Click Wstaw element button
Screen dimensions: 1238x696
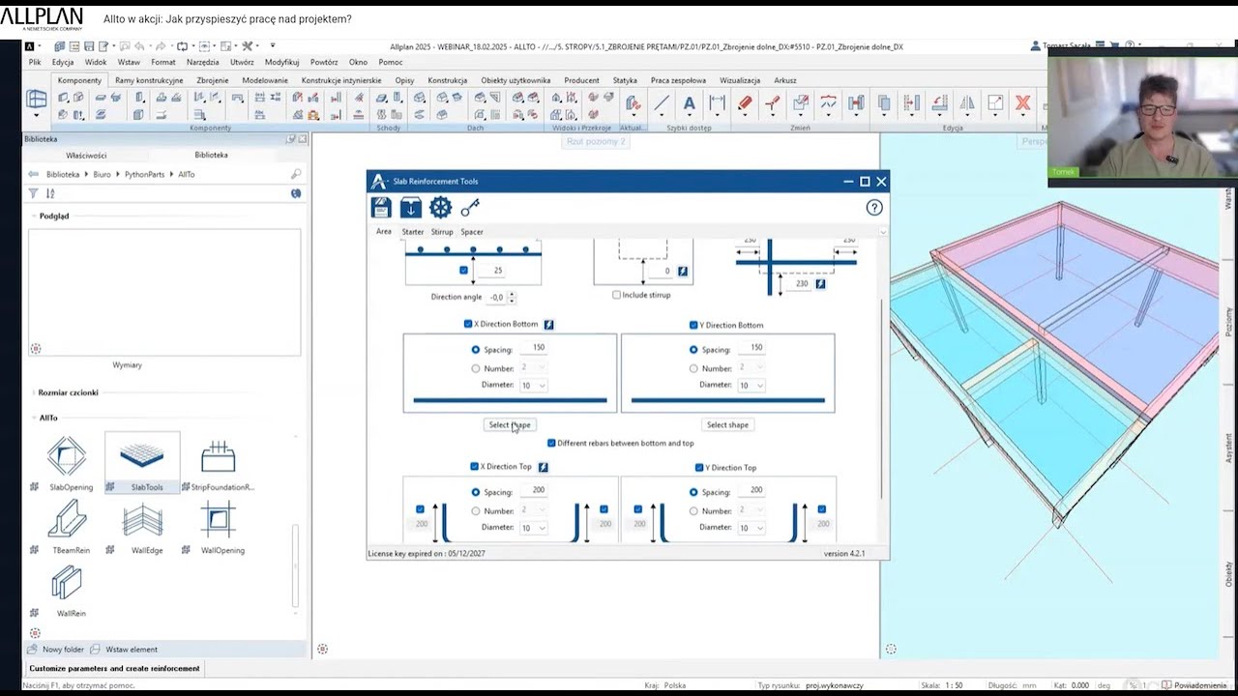click(x=124, y=650)
